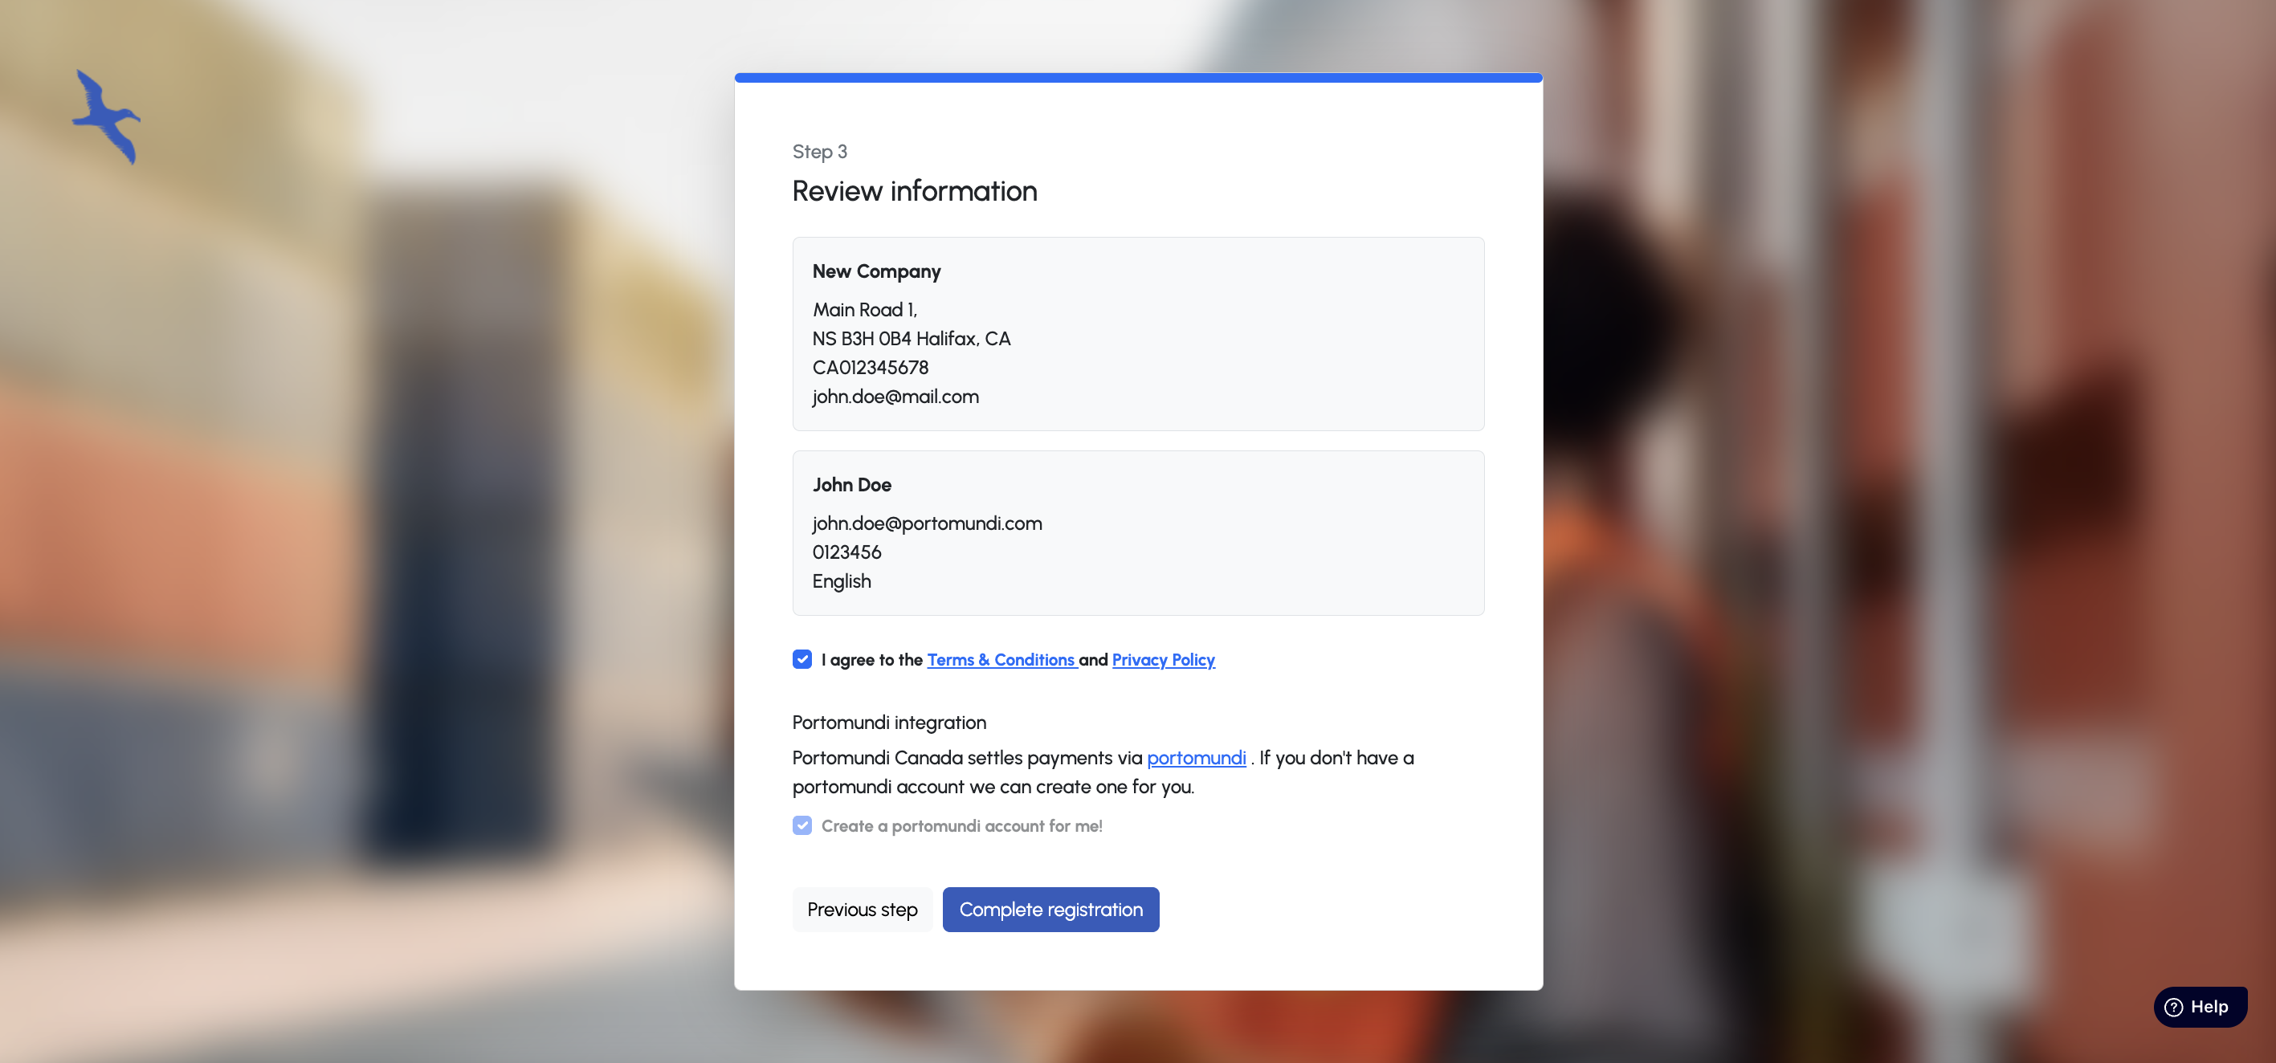Click the John Doe contact heading
This screenshot has width=2276, height=1063.
tap(850, 484)
